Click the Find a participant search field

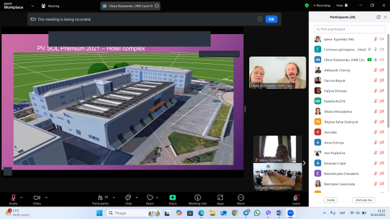[x=349, y=29]
